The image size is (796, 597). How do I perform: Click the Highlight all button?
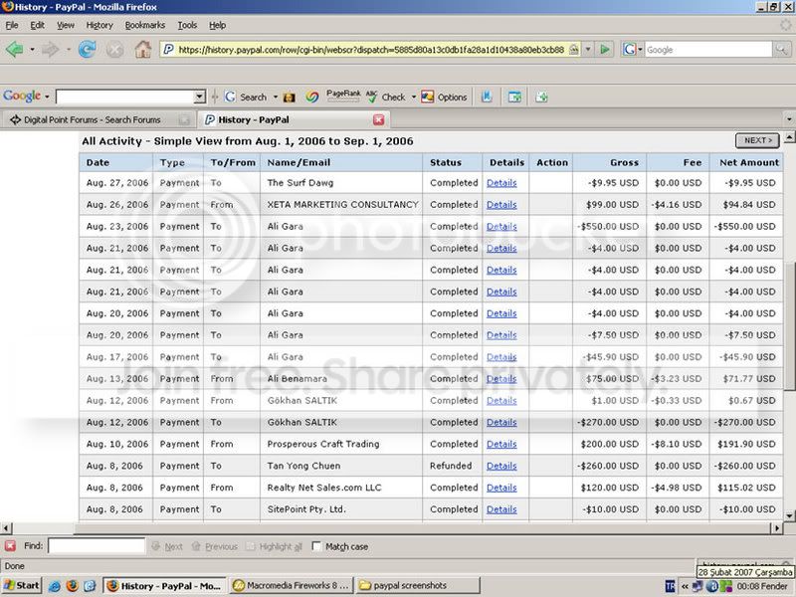coord(275,546)
